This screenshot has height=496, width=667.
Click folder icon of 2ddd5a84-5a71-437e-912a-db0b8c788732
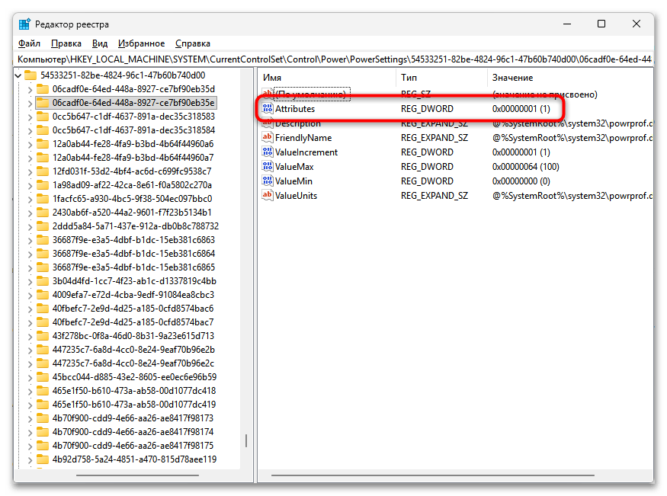(x=42, y=226)
